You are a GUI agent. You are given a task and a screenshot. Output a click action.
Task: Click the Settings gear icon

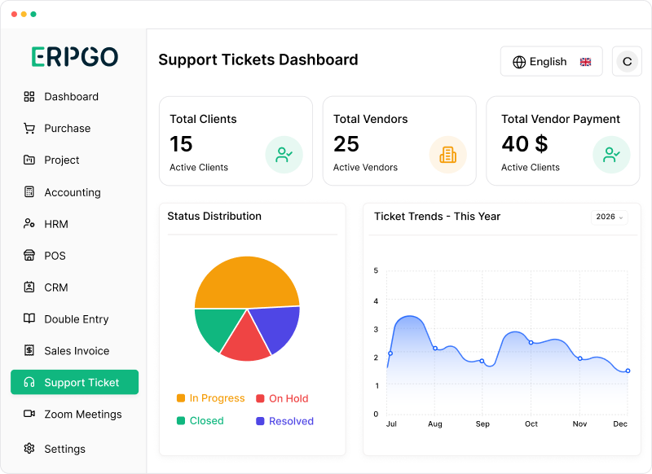(x=29, y=449)
